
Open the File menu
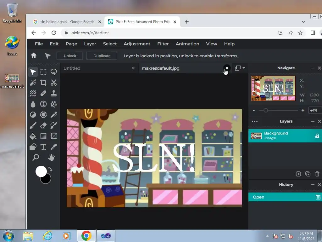coord(39,44)
